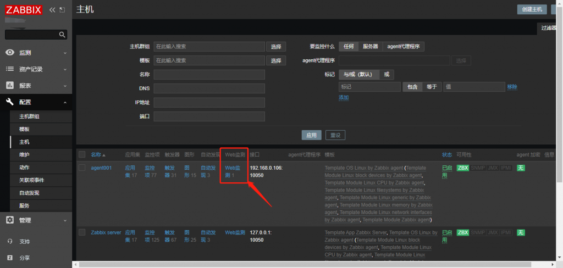Open the 报表 chart icon menu
The height and width of the screenshot is (268, 563).
point(10,85)
